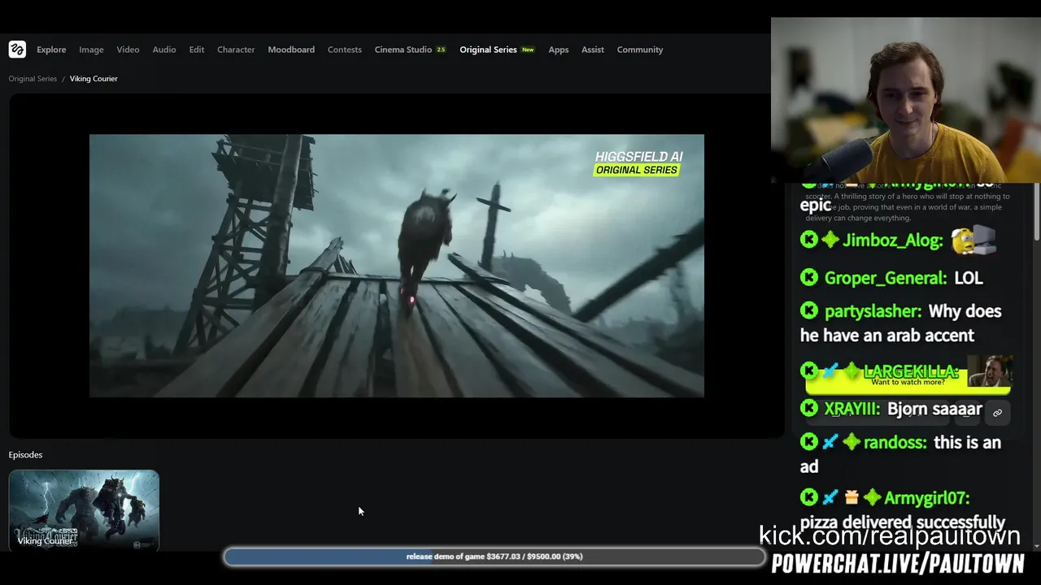The height and width of the screenshot is (585, 1041).
Task: Open the Apps nav item
Action: pos(559,50)
